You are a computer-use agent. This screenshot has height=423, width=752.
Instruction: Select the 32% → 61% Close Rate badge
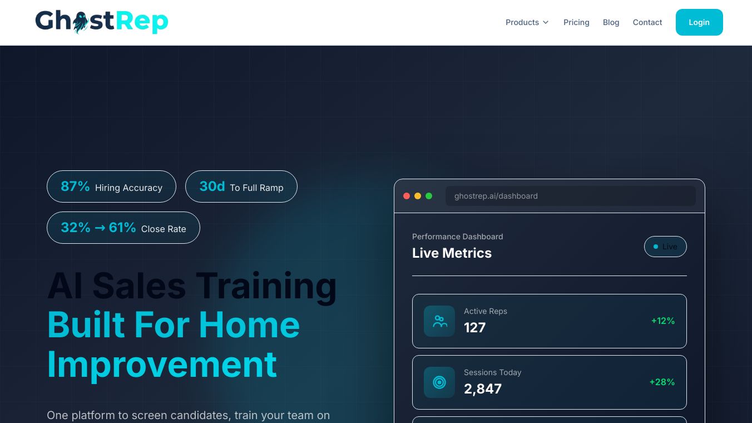(x=123, y=228)
